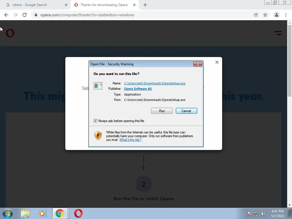The image size is (292, 219).
Task: Open Chrome's three-dot menu
Action: pos(286,15)
